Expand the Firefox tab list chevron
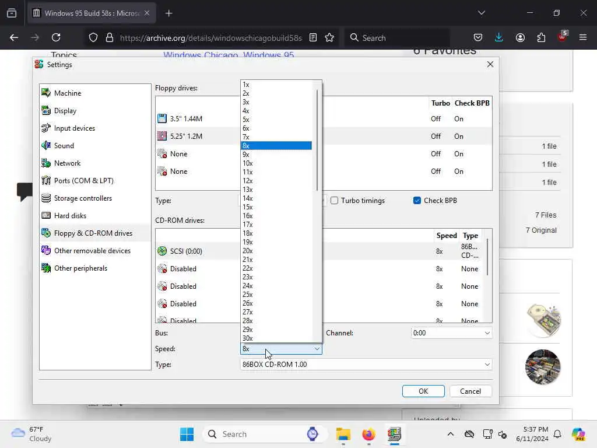597x448 pixels. point(482,13)
